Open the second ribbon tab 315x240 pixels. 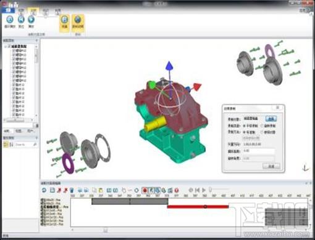click(21, 10)
